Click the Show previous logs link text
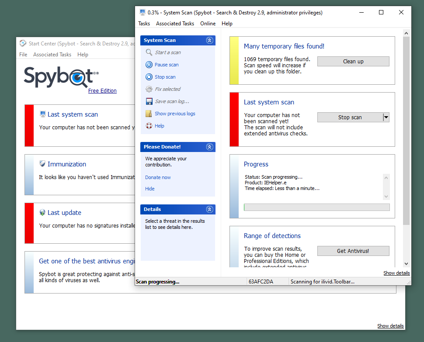 pos(175,114)
